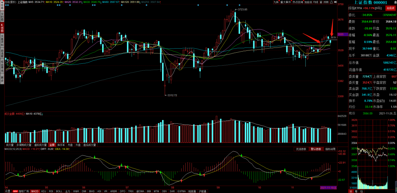Open the 窗 window layout button

coord(321,2)
